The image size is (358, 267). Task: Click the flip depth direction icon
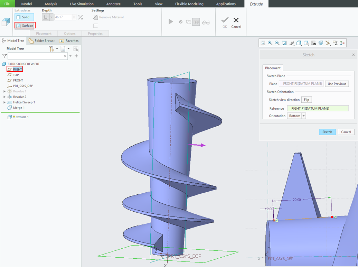tap(81, 17)
